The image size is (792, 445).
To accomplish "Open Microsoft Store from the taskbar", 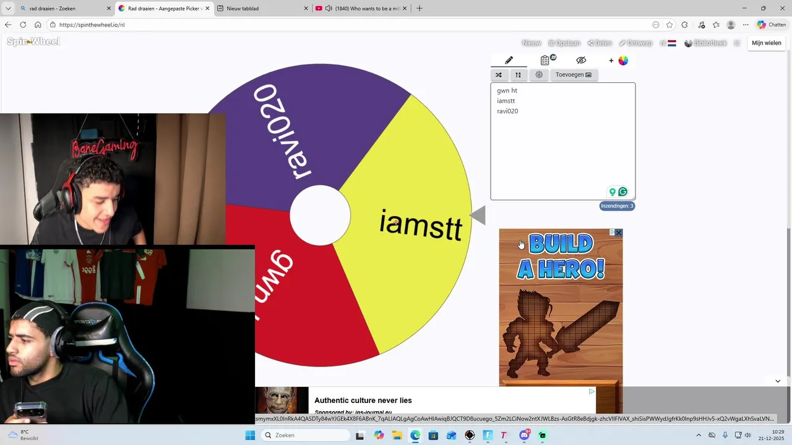I will coord(433,435).
